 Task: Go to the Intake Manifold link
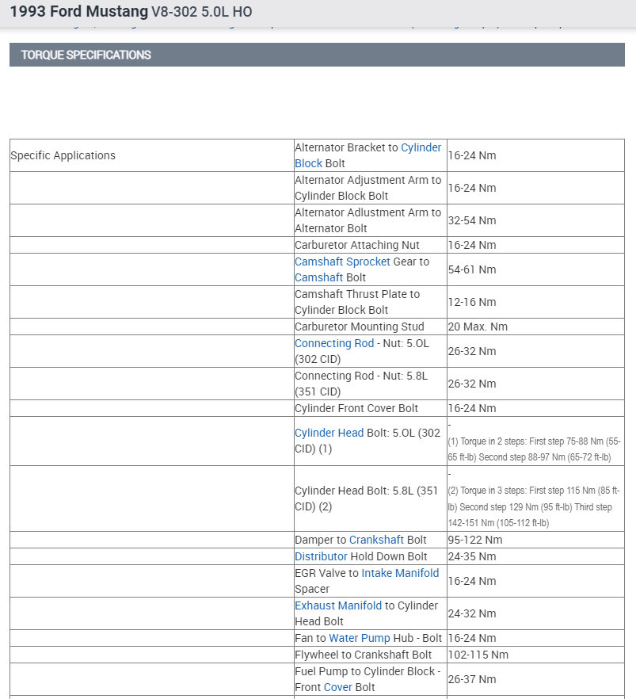coord(400,573)
